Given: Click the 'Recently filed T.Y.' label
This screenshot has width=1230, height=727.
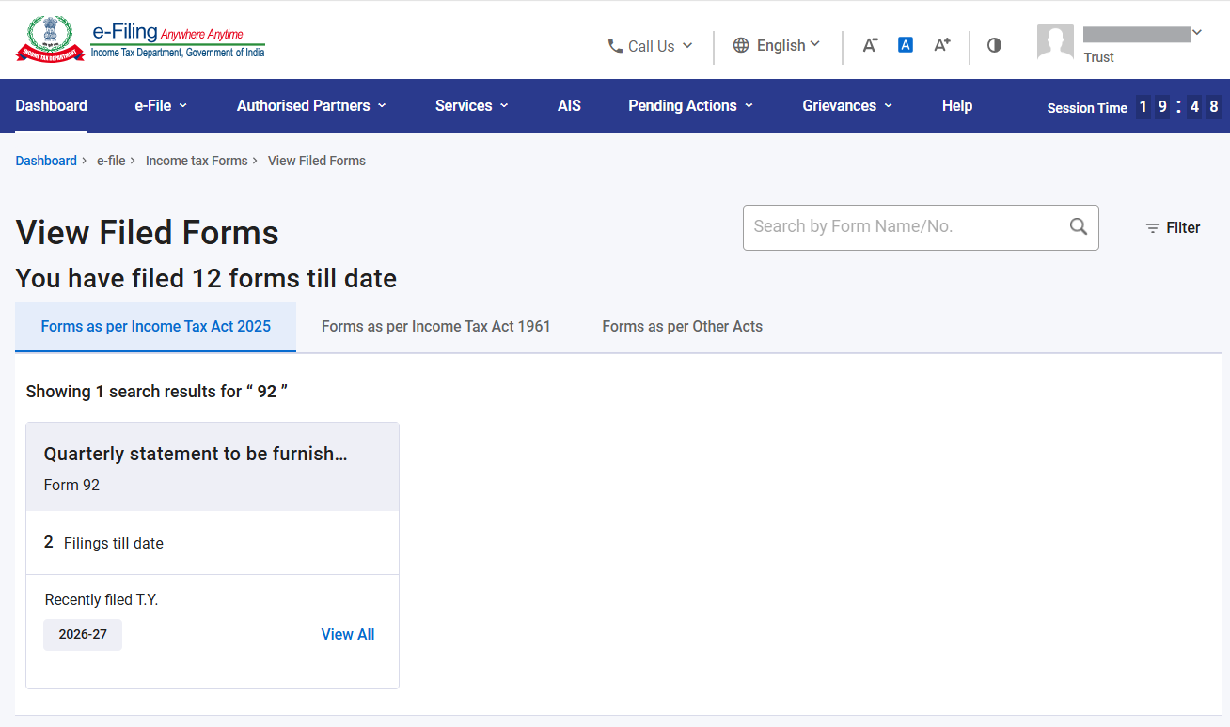Looking at the screenshot, I should pyautogui.click(x=102, y=599).
